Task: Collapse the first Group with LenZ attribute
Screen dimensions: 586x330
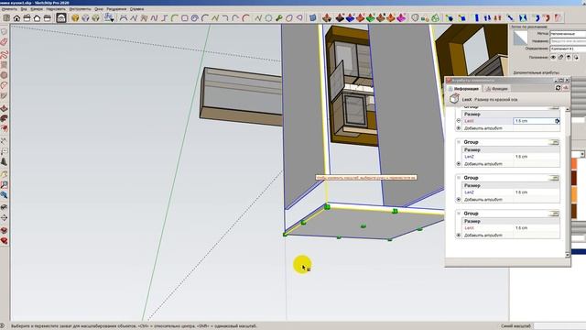Action: (x=459, y=142)
